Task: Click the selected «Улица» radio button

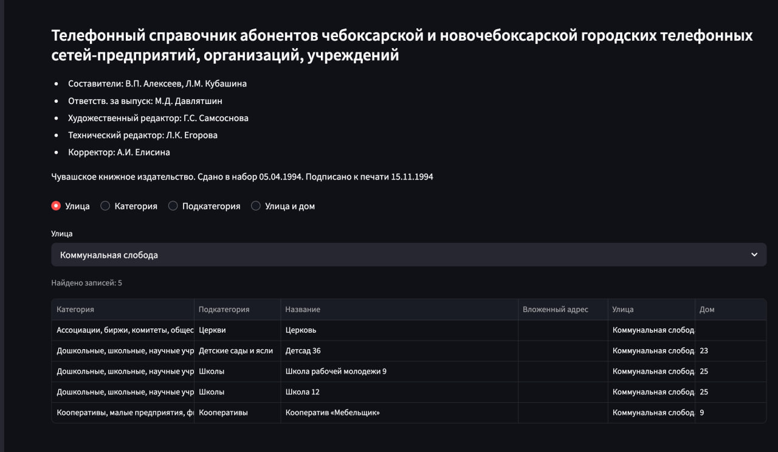Action: coord(55,206)
